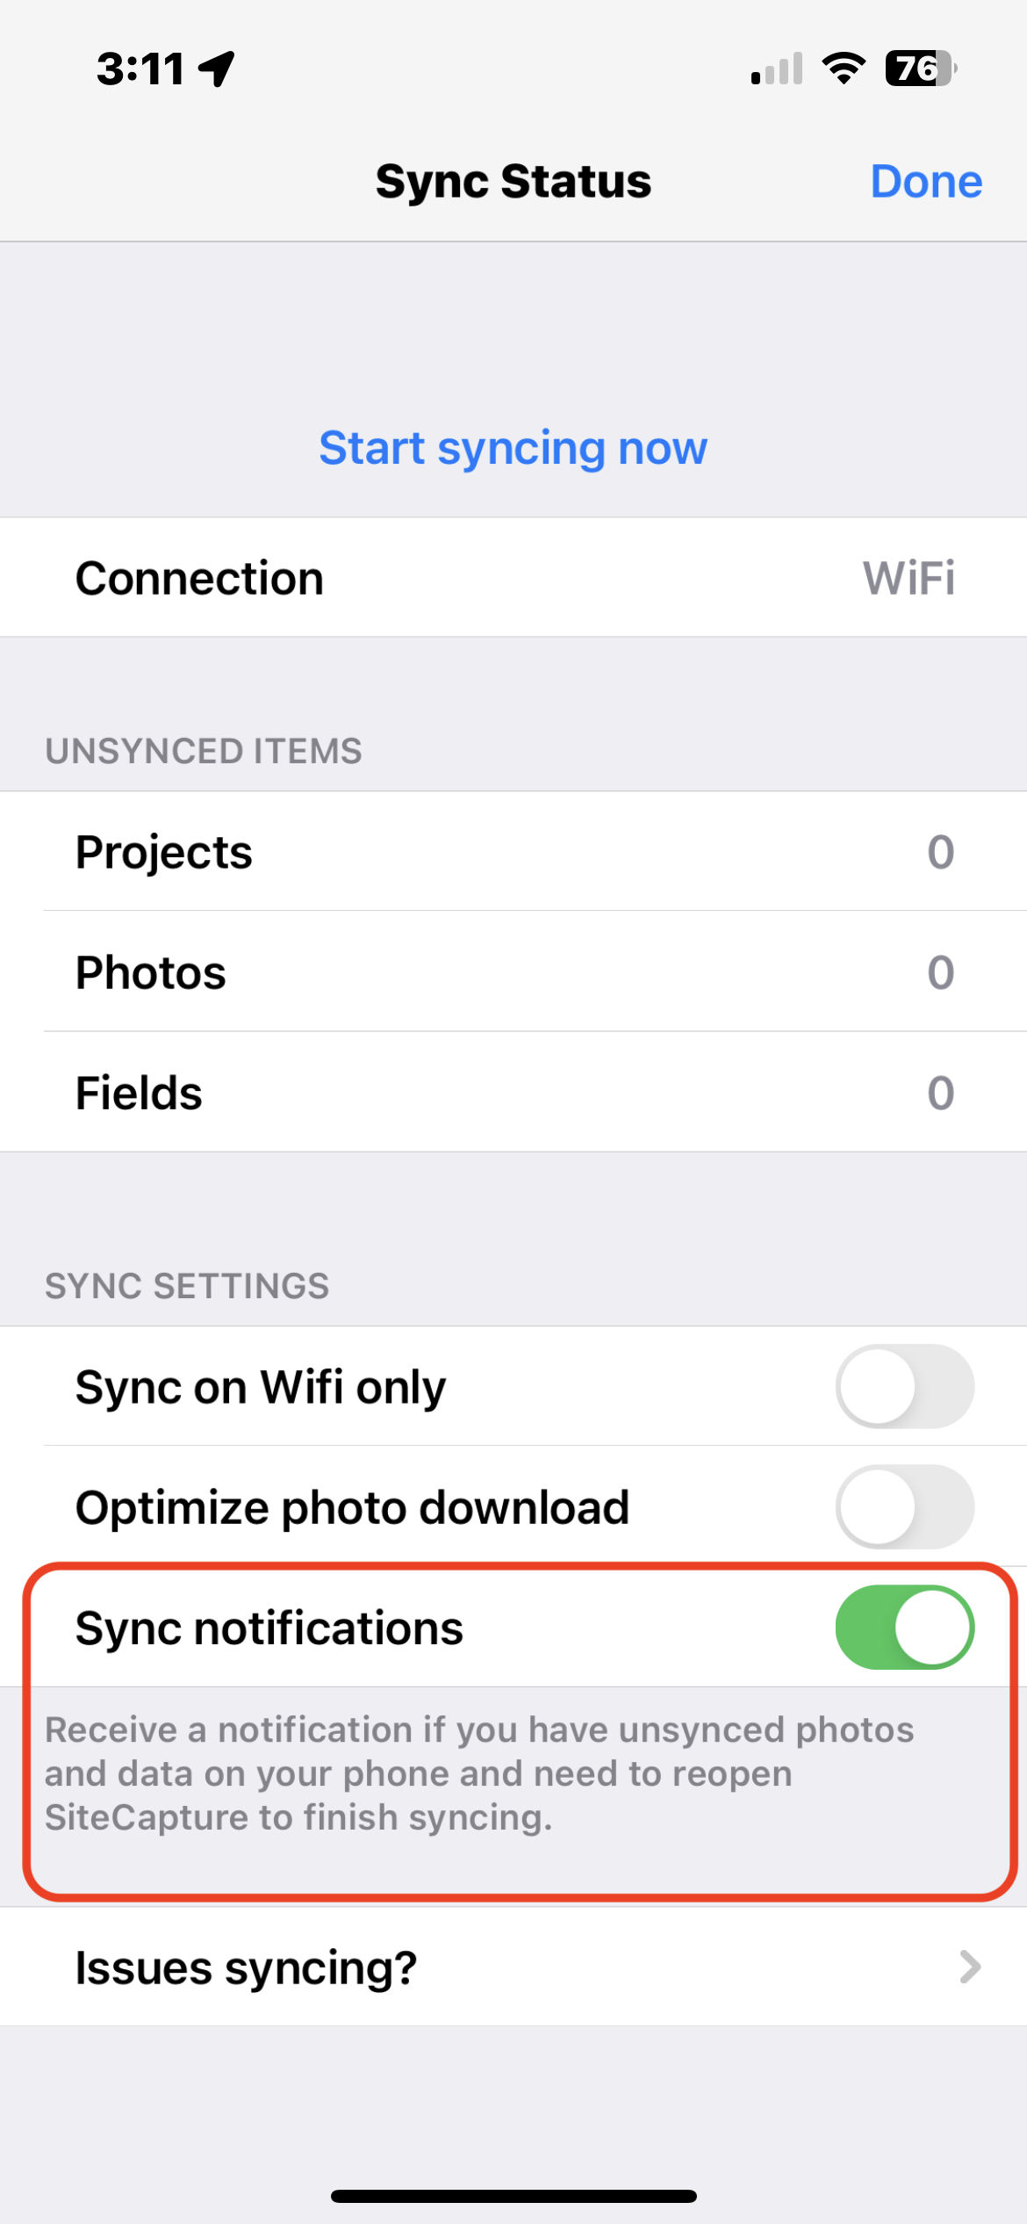The height and width of the screenshot is (2224, 1027).
Task: Select the unsynced Photos row
Action: click(x=513, y=972)
